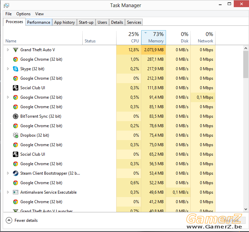The image size is (249, 232).
Task: Sort processes by the Disk column
Action: (x=178, y=38)
